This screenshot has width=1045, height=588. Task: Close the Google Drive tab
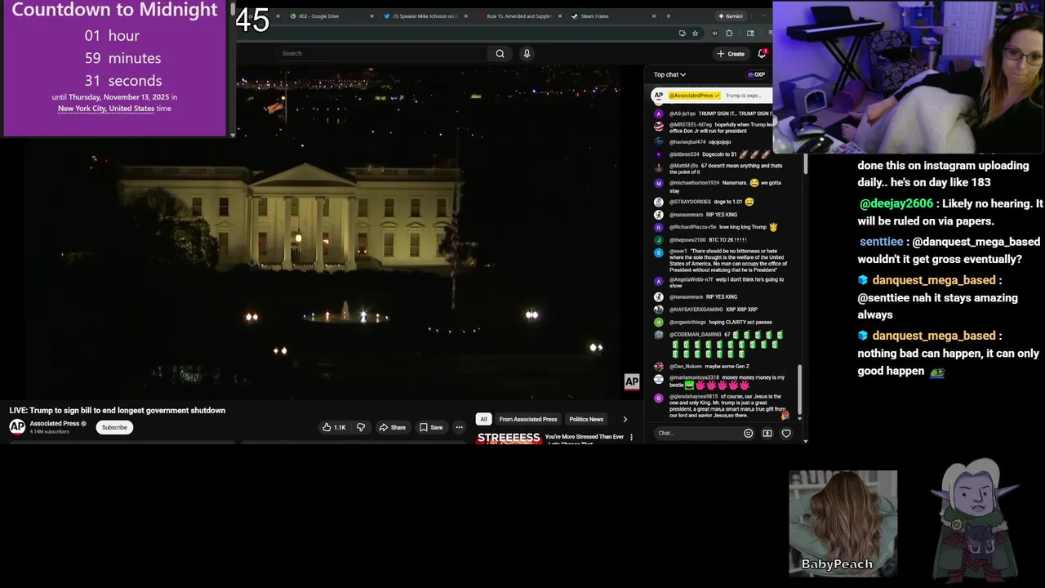(372, 16)
